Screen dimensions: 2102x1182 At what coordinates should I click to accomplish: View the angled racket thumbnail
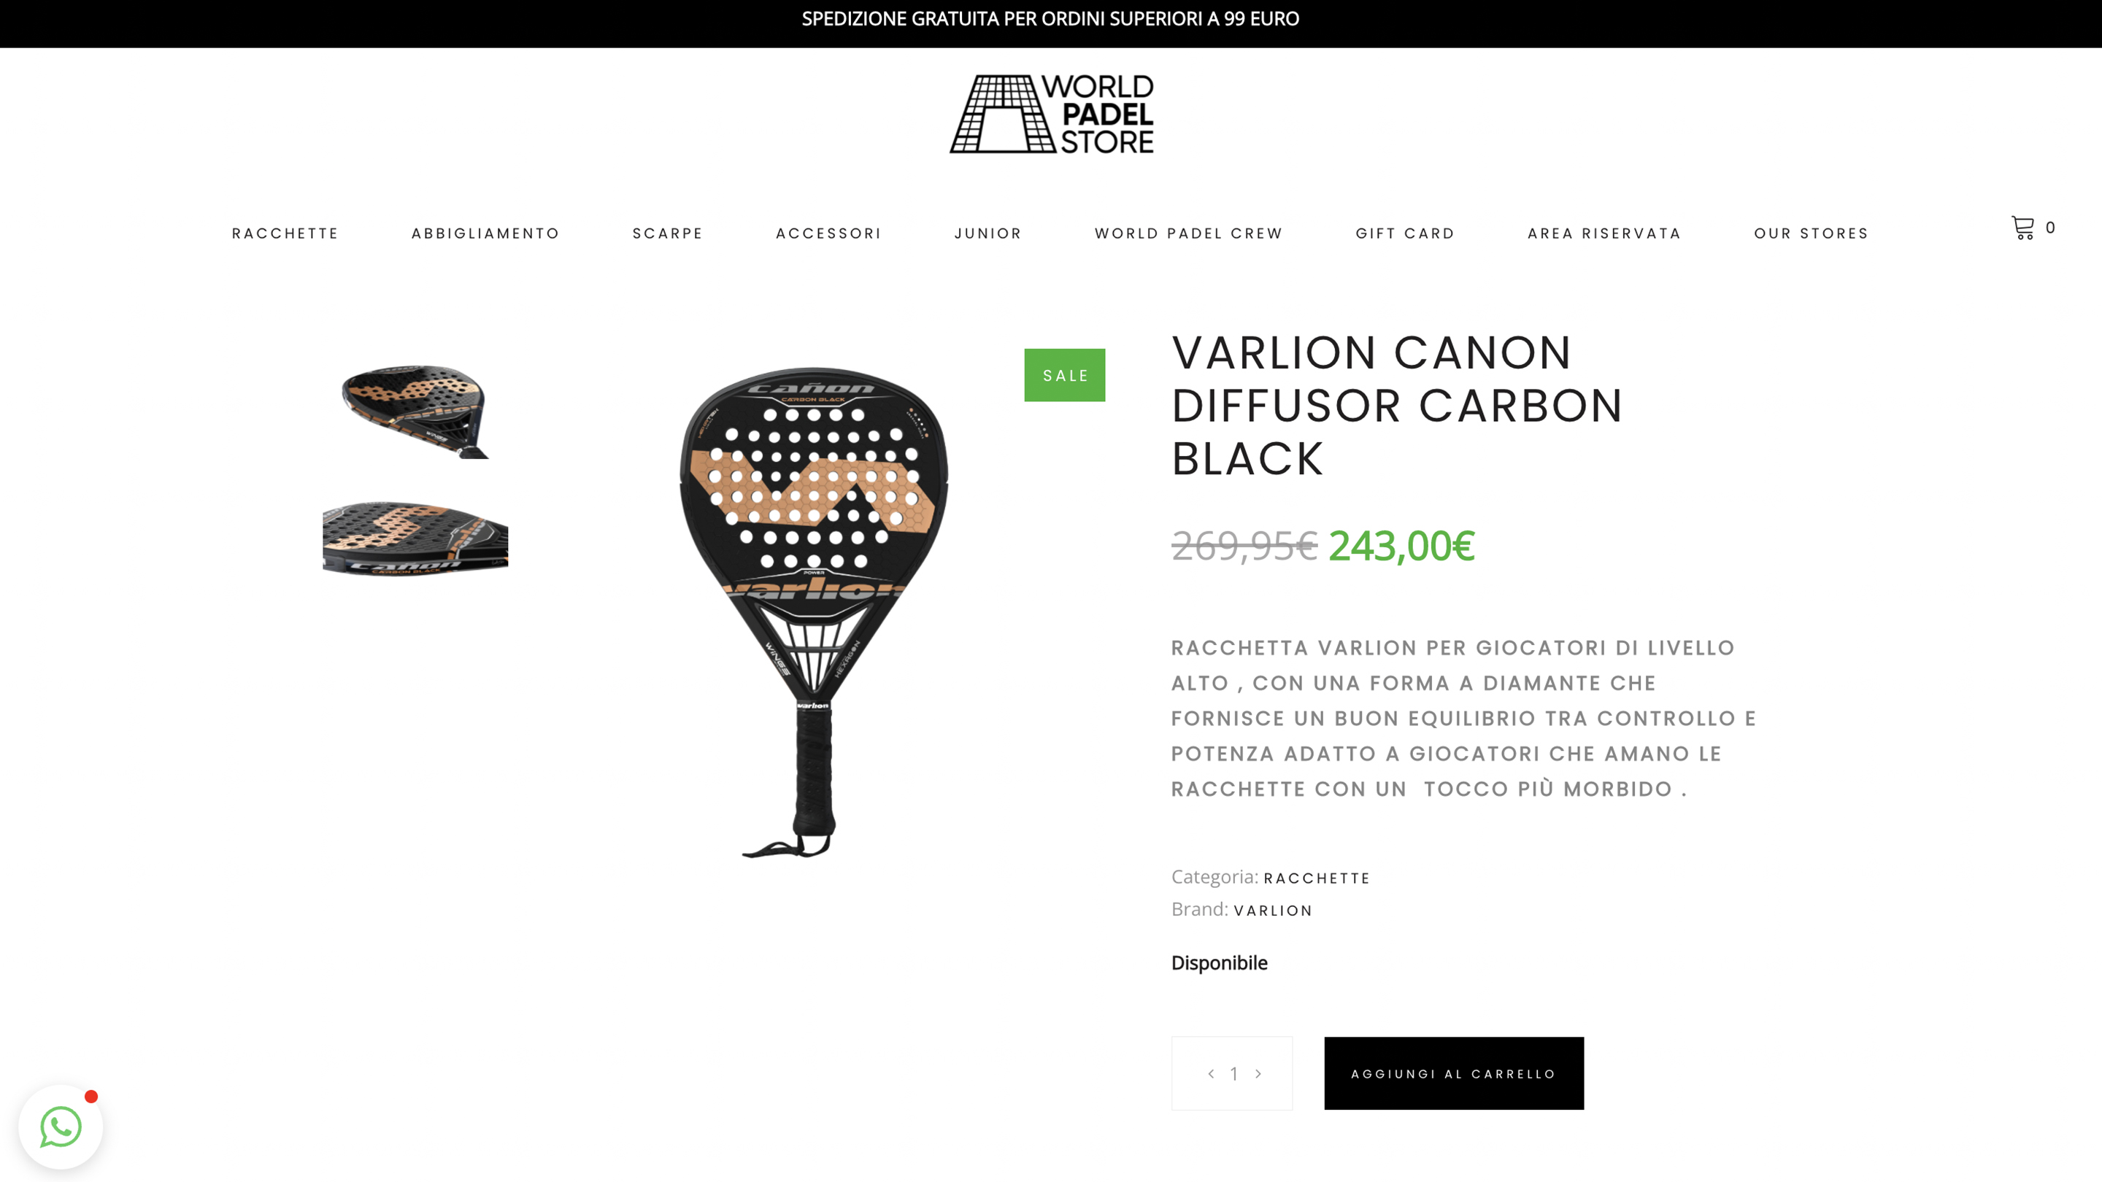[x=415, y=411]
